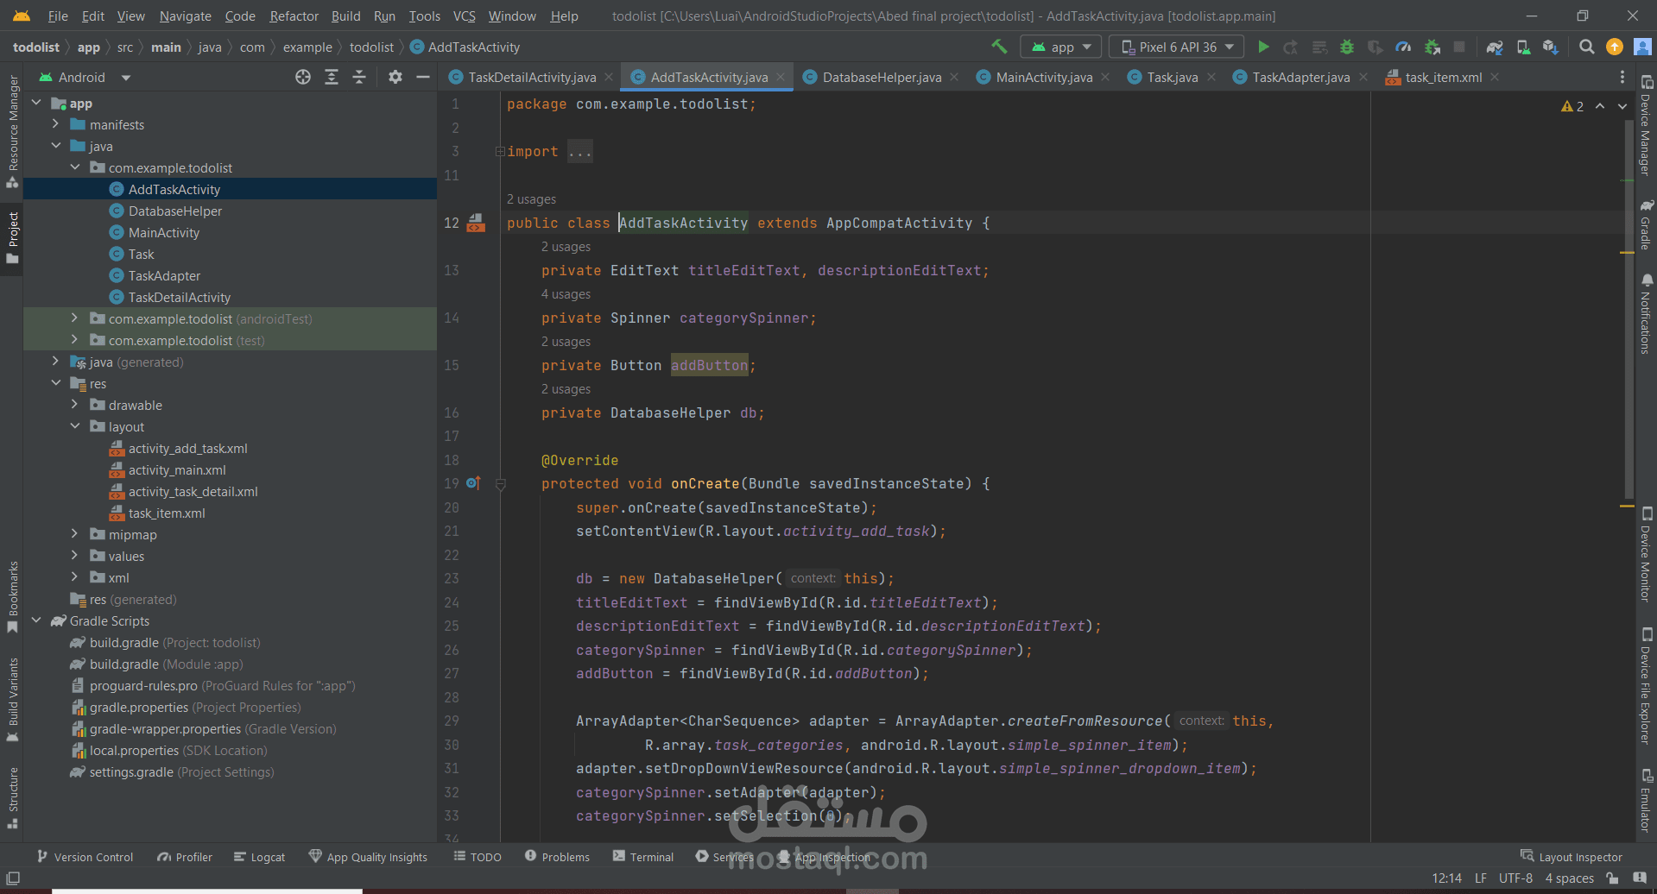1657x894 pixels.
Task: Open the Version Control tool window
Action: pyautogui.click(x=85, y=857)
